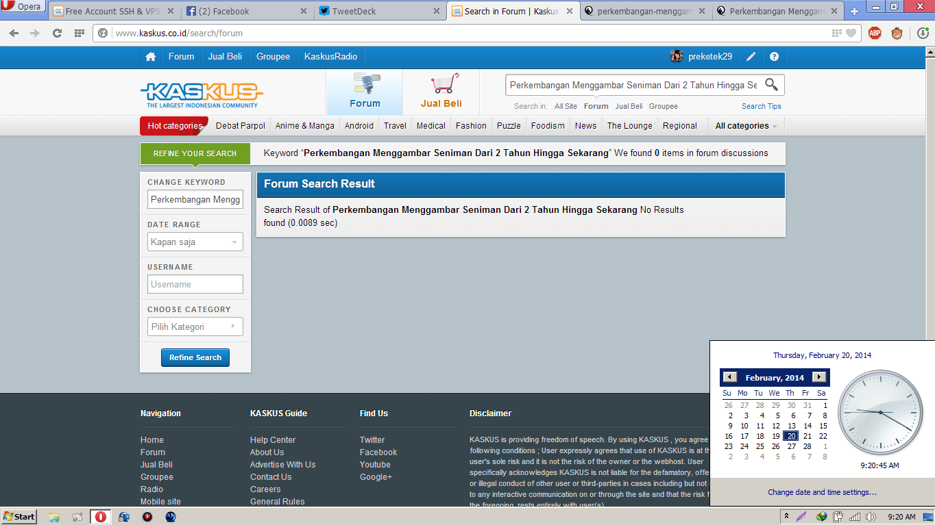Open the Twitter footer link

372,440
